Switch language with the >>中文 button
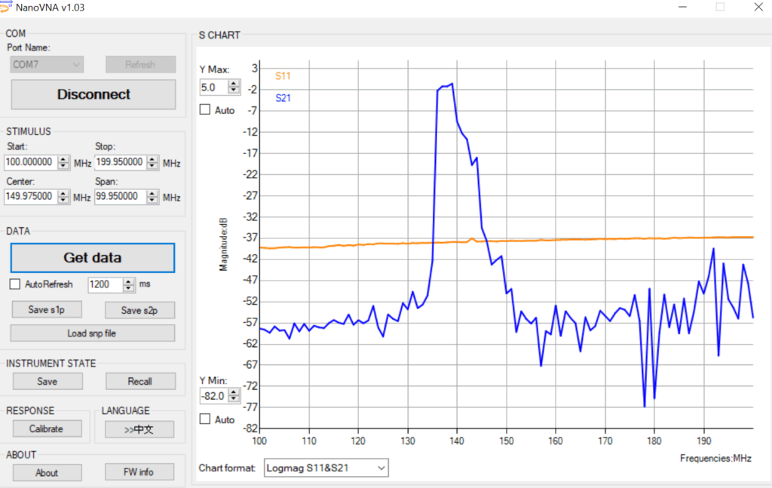The image size is (772, 488). point(139,429)
